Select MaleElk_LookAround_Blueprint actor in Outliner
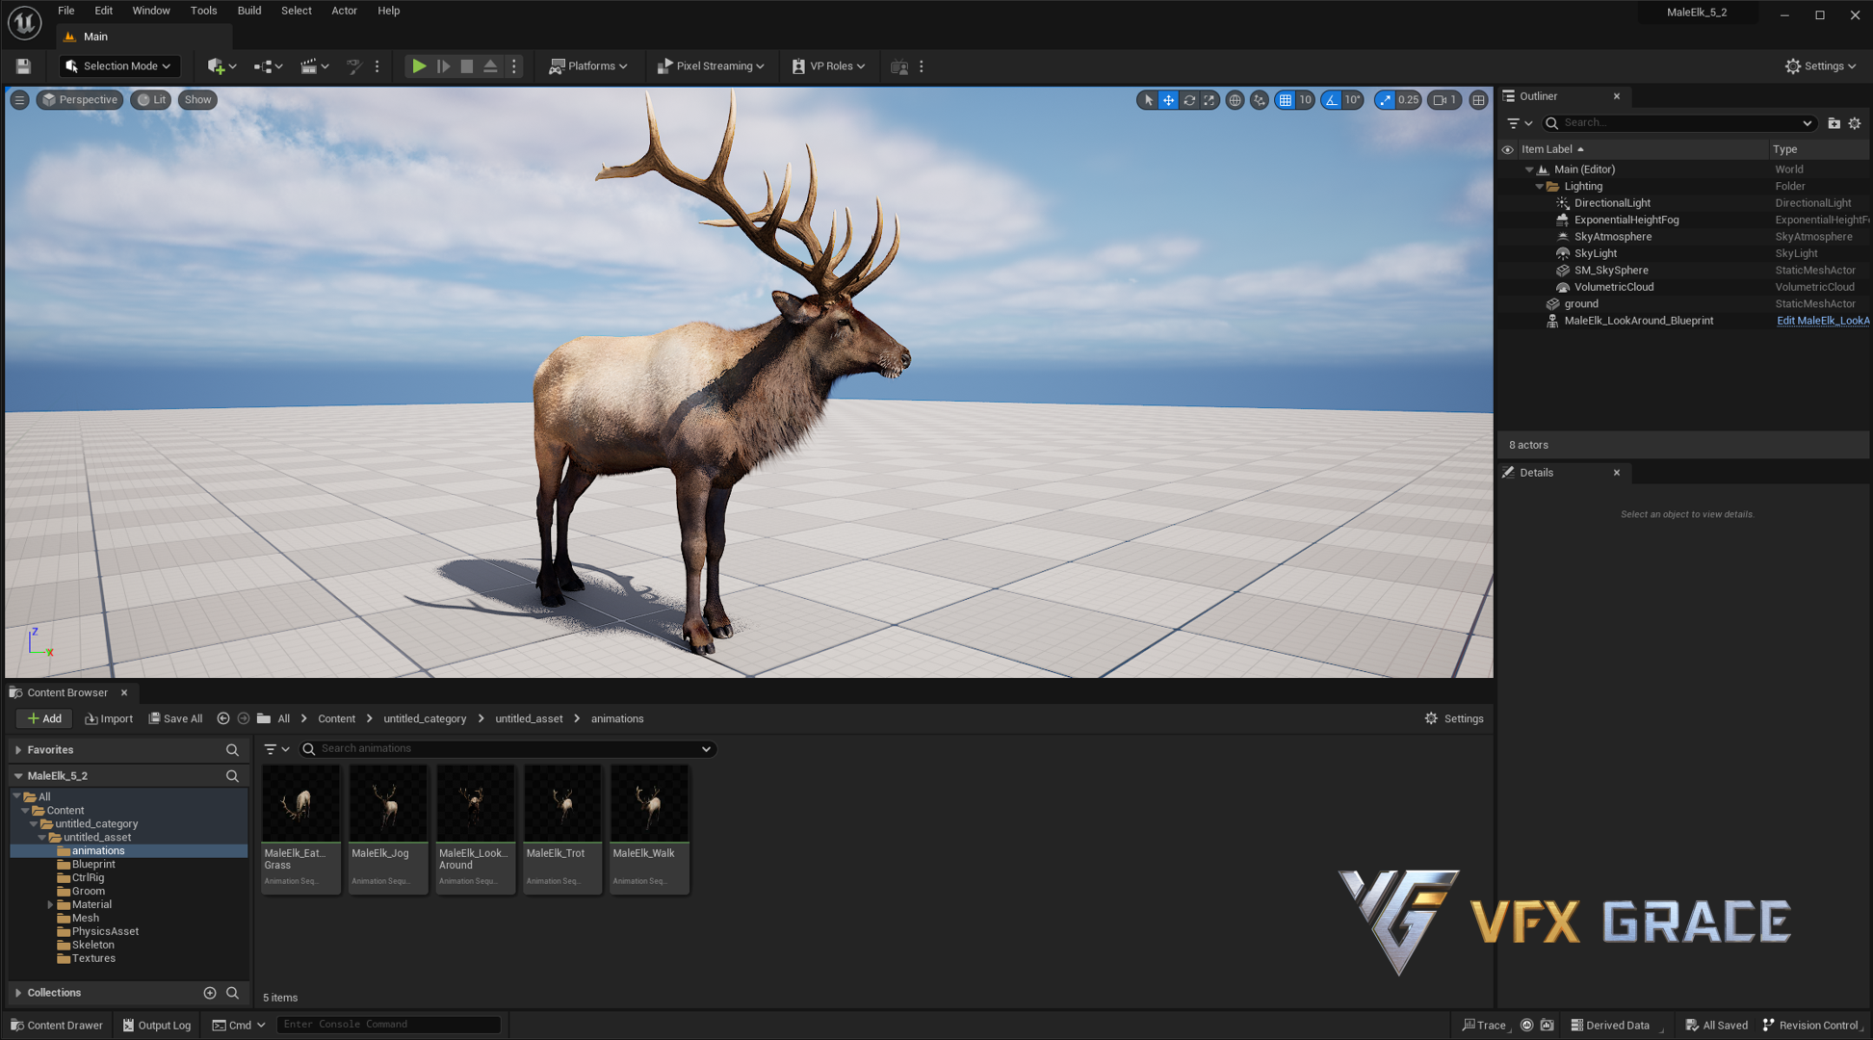 click(x=1638, y=321)
